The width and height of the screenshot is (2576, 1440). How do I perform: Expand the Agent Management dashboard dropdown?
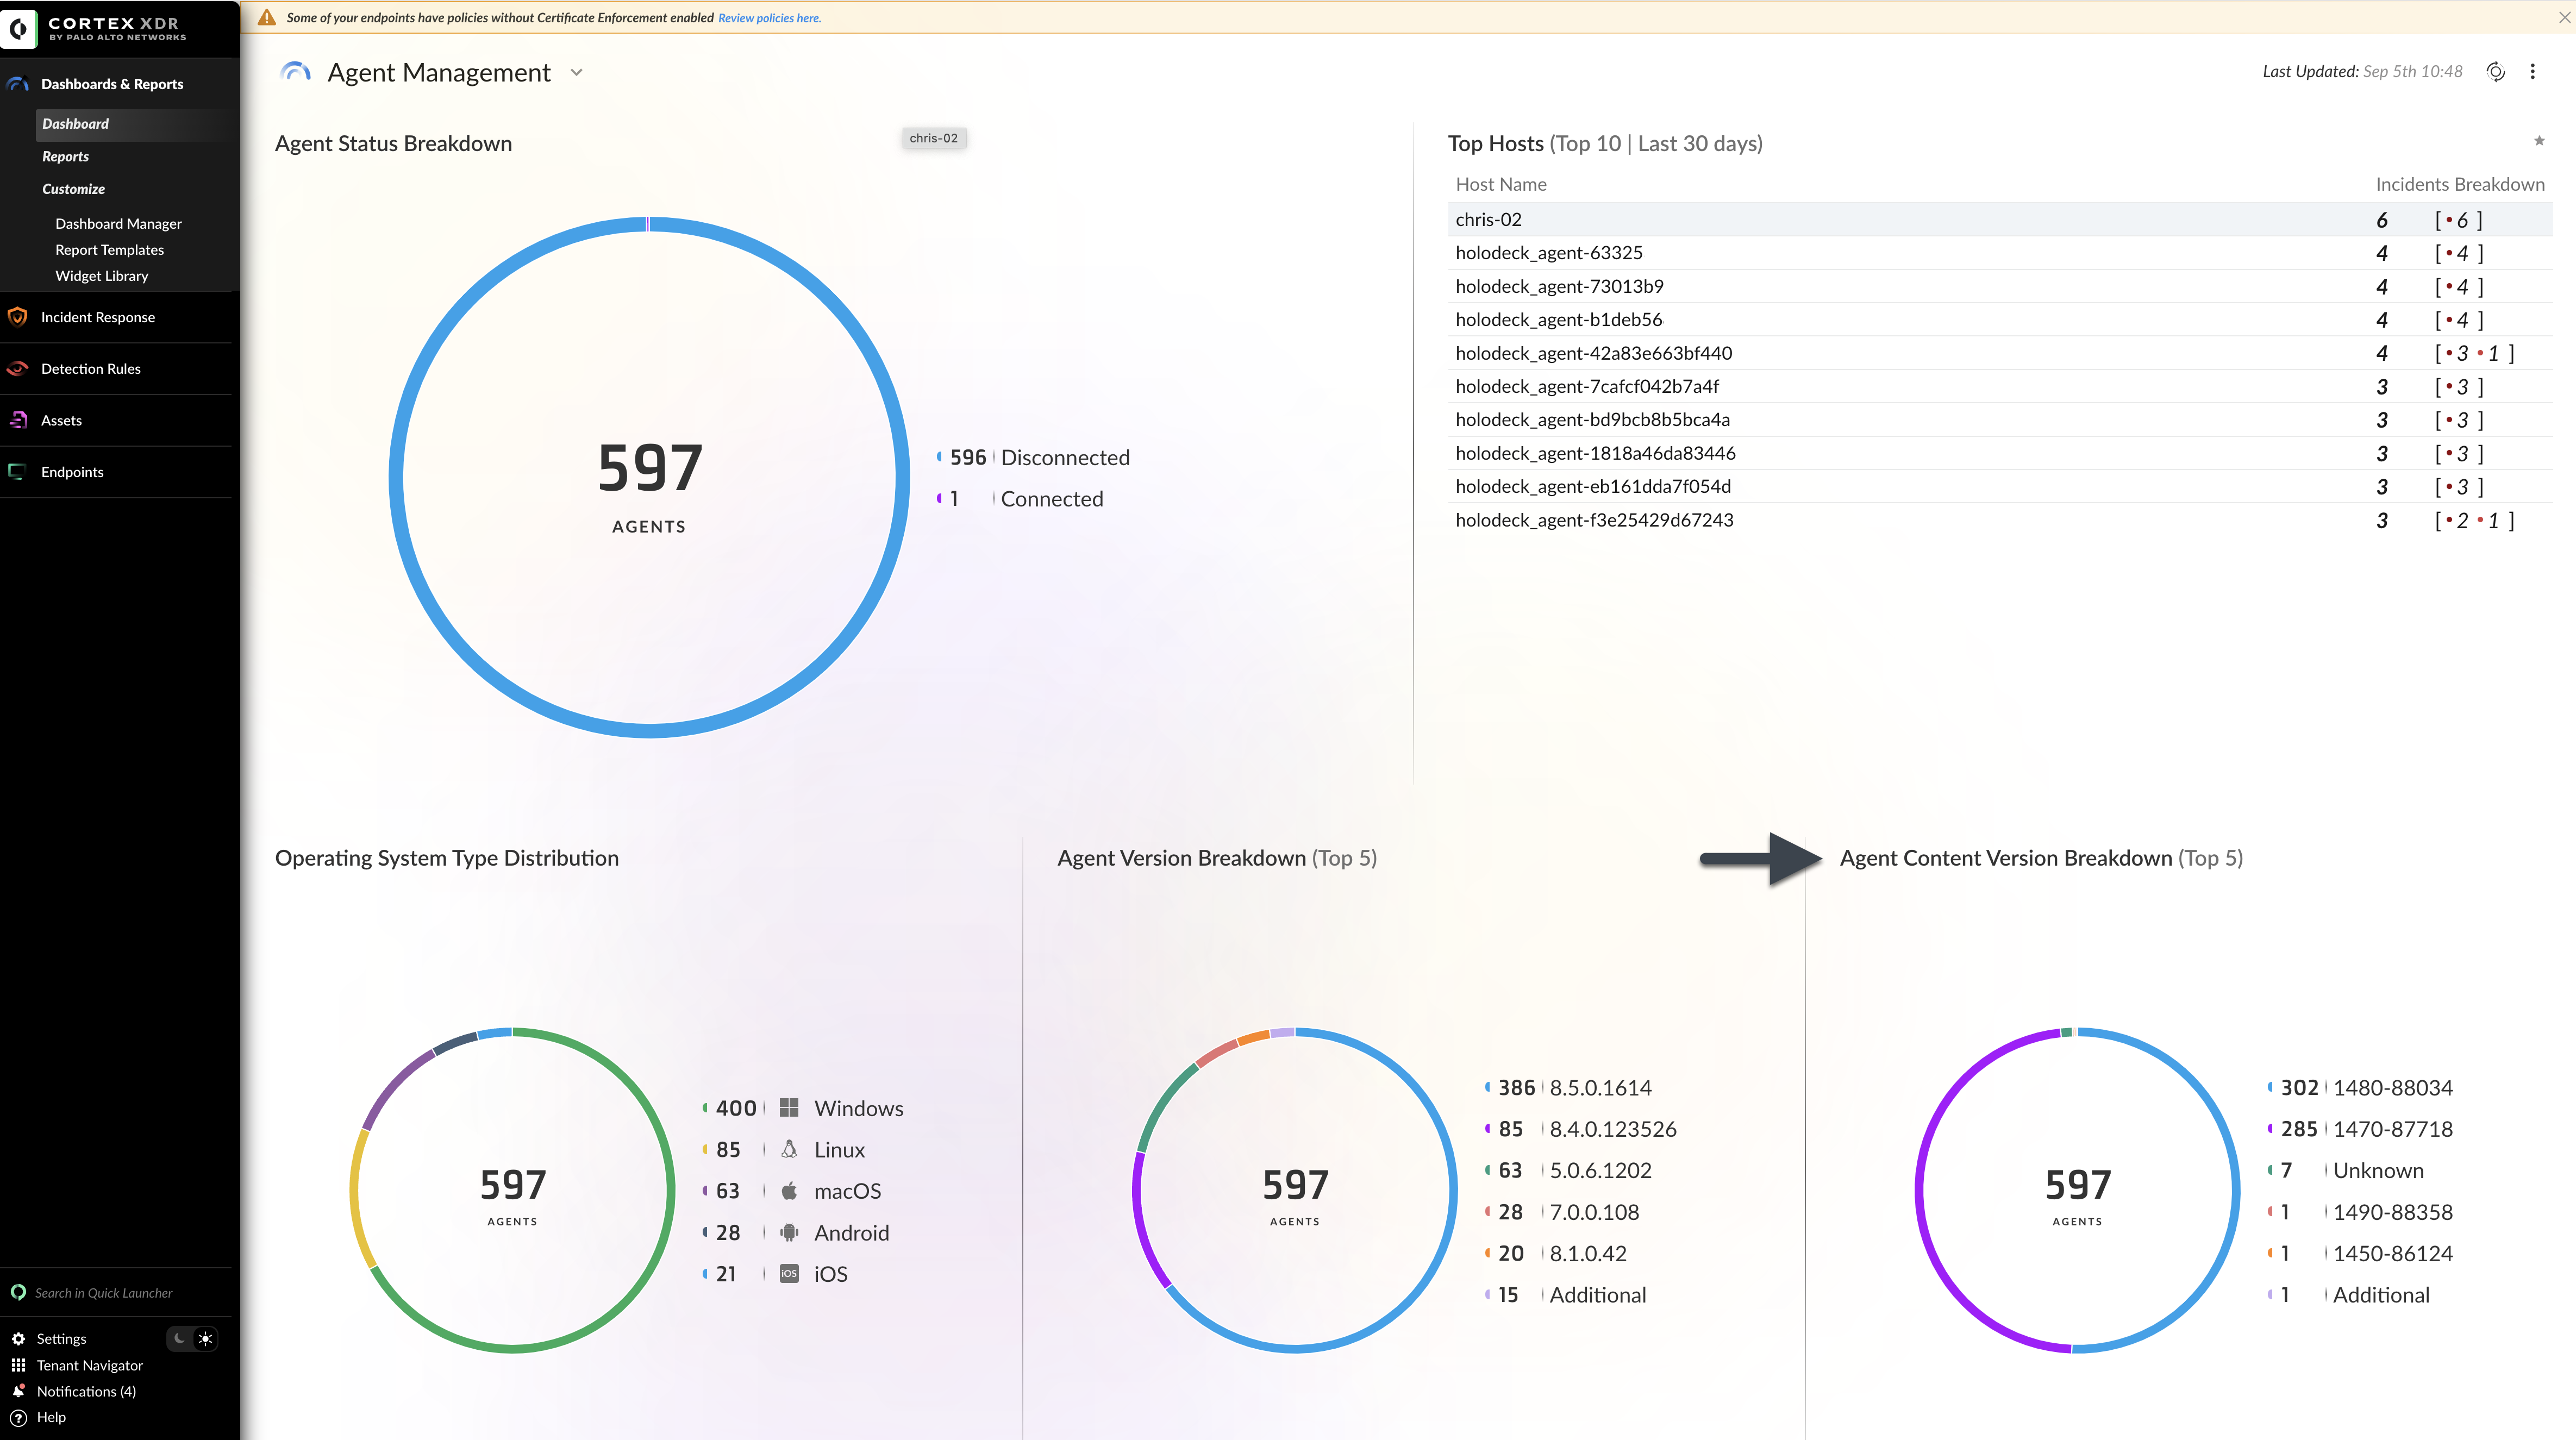577,72
